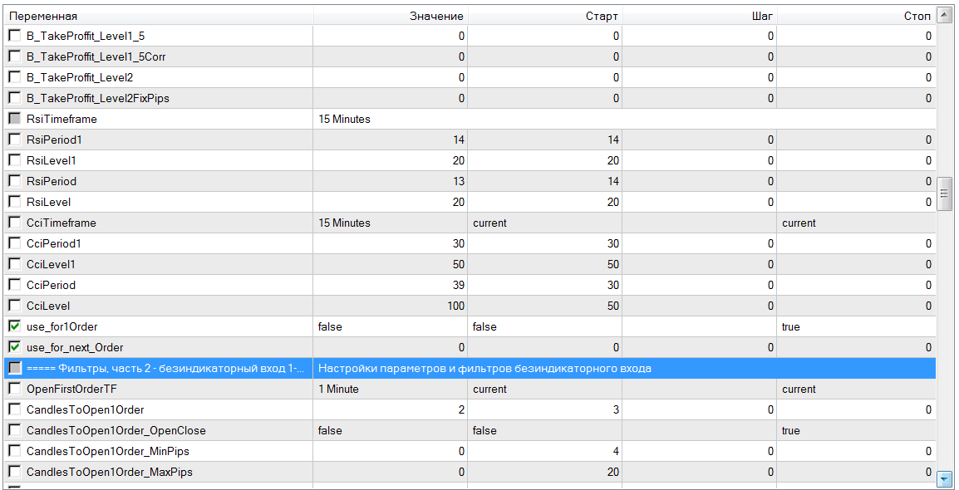The width and height of the screenshot is (959, 490).
Task: Open CandlesToOpen1Order_OpenClose stop value true
Action: [x=791, y=431]
